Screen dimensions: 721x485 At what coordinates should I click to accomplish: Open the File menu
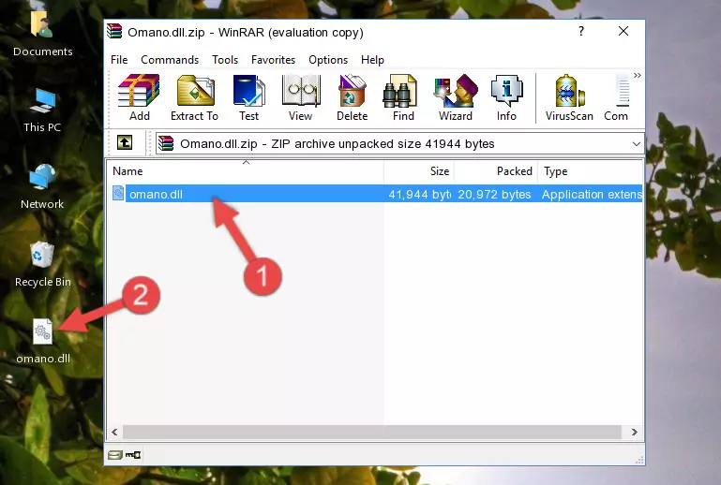(x=119, y=60)
